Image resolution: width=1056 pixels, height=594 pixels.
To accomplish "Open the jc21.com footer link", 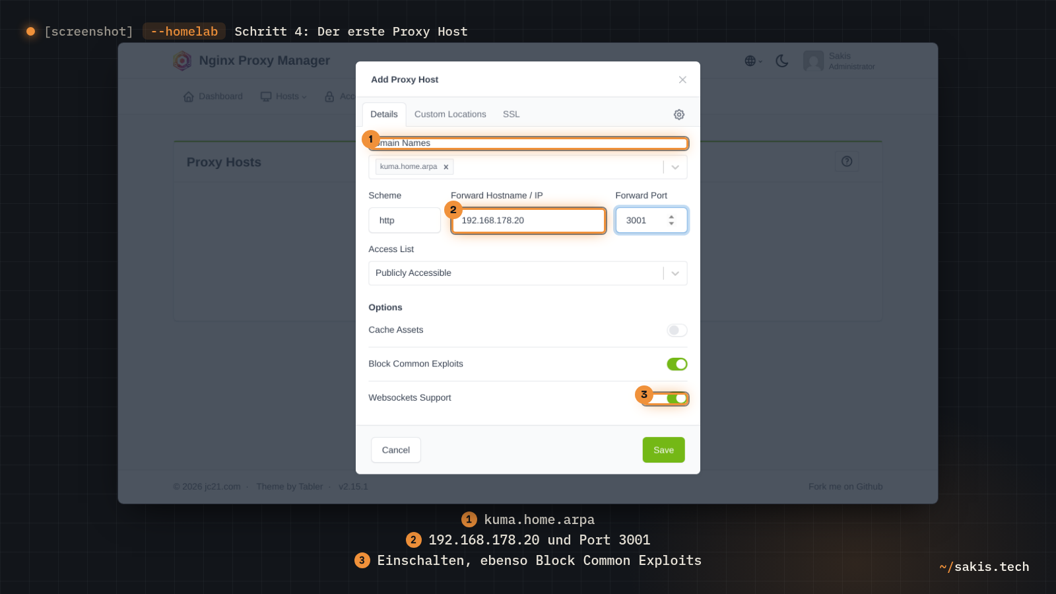I will point(222,486).
